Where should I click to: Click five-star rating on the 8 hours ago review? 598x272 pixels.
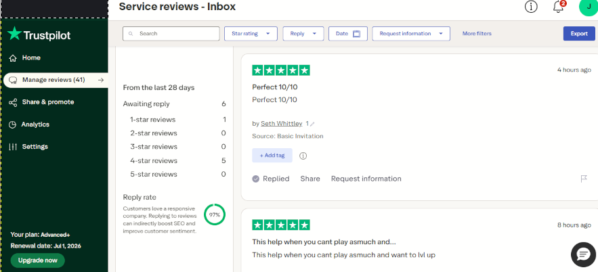click(281, 225)
